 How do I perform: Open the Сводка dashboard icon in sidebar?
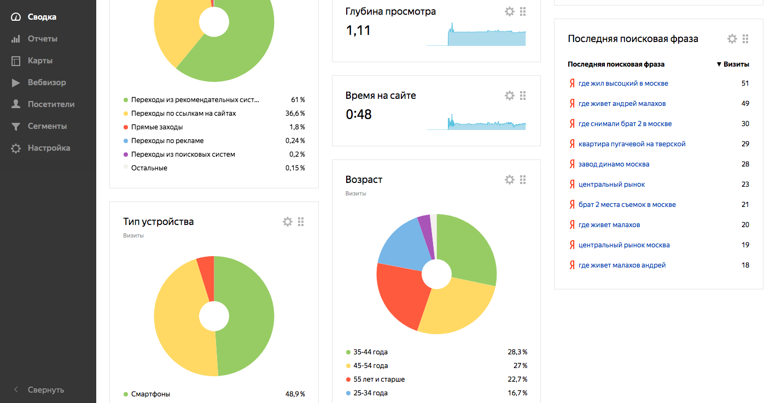(x=16, y=17)
